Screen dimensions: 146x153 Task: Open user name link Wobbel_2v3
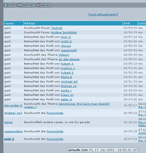13,113
